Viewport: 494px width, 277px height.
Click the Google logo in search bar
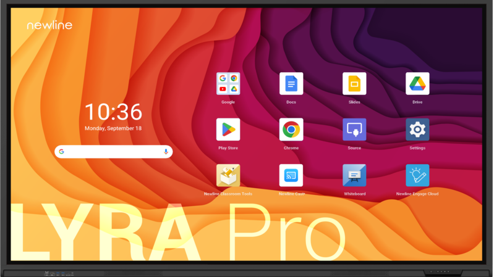pos(62,152)
